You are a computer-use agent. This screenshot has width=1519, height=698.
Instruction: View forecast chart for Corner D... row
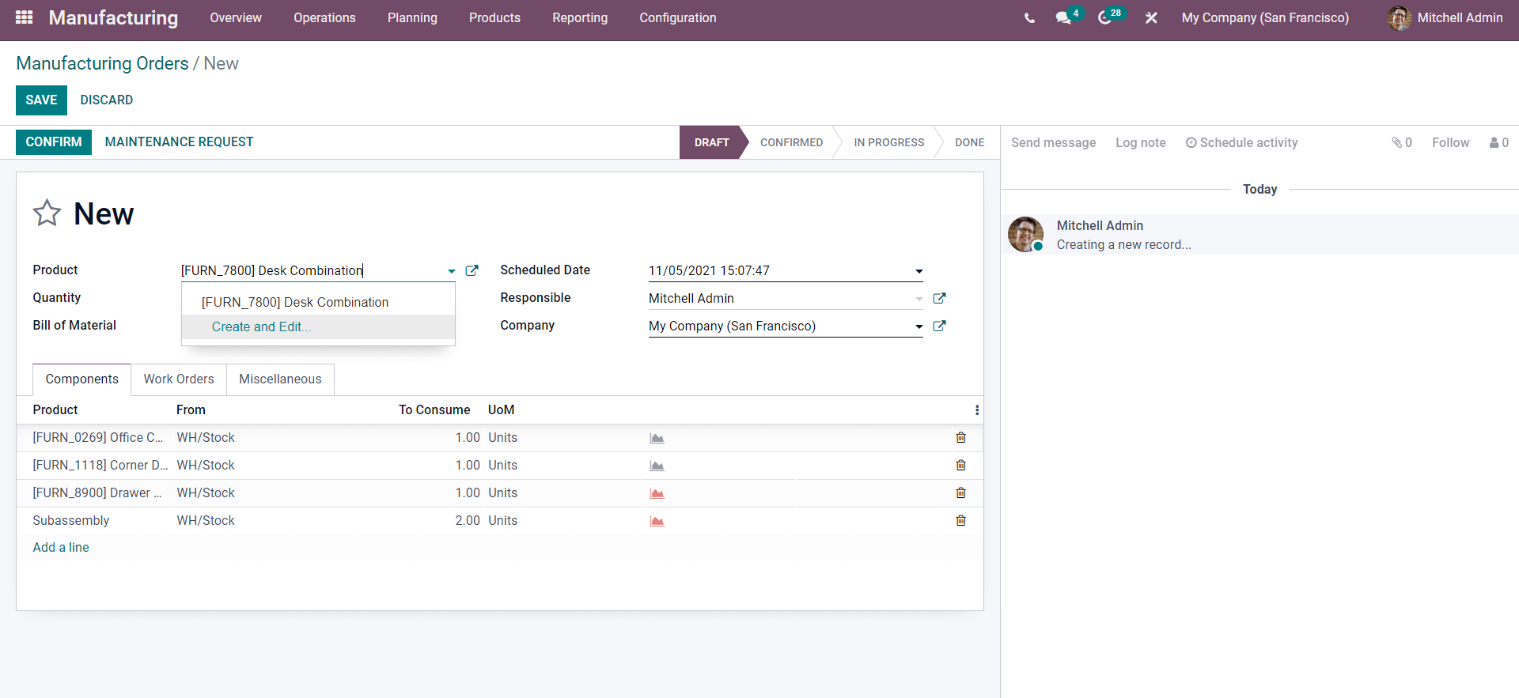[657, 466]
